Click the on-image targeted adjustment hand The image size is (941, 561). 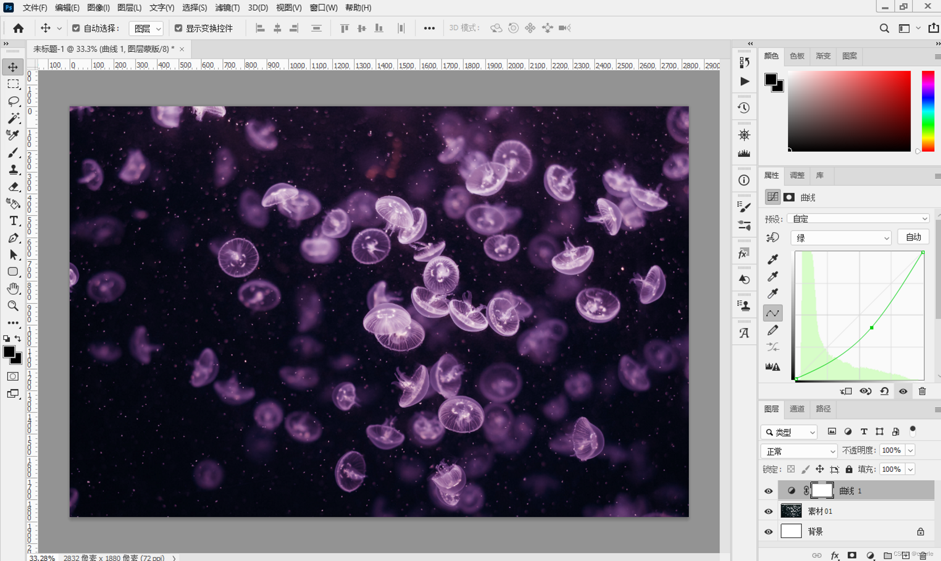point(772,238)
